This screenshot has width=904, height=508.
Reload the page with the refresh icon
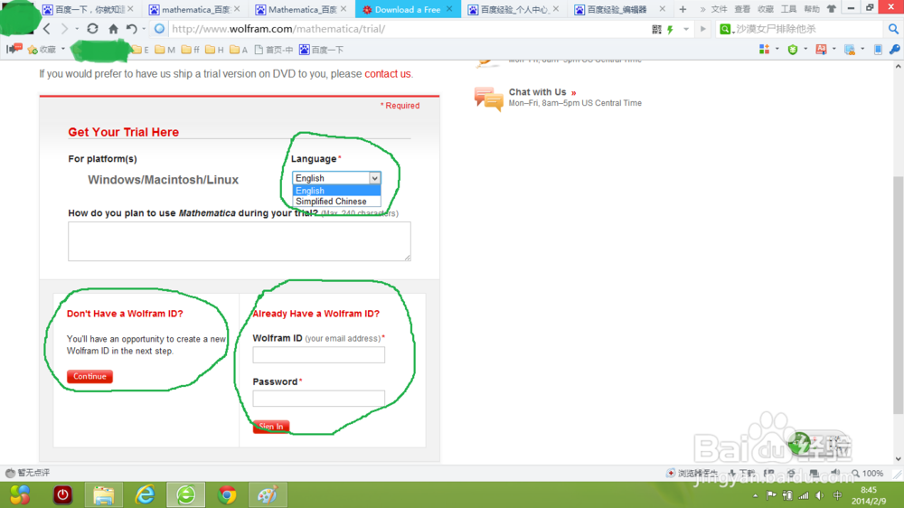[x=92, y=28]
